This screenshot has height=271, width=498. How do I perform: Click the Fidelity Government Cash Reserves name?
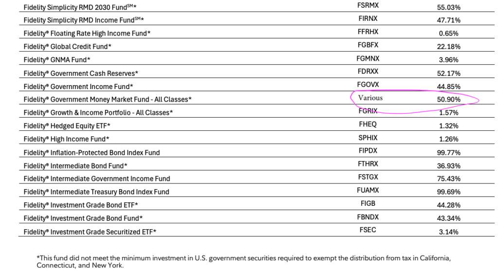[81, 73]
